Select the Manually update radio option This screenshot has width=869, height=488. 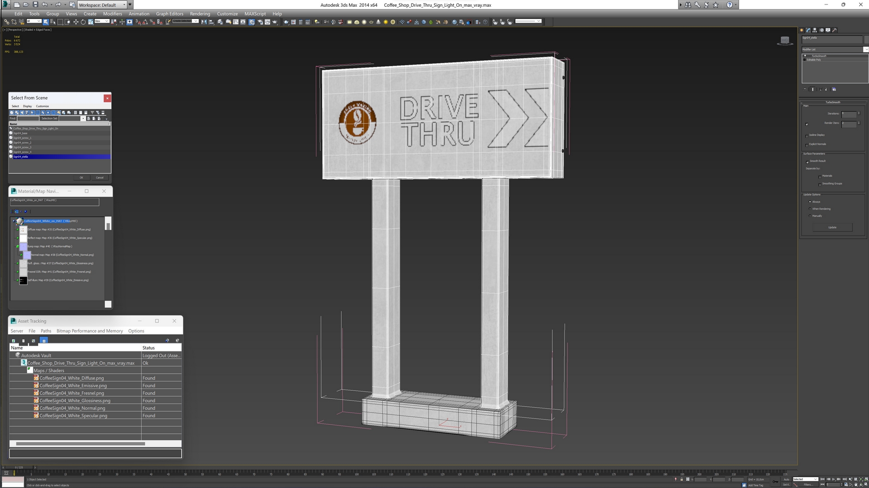pos(810,216)
